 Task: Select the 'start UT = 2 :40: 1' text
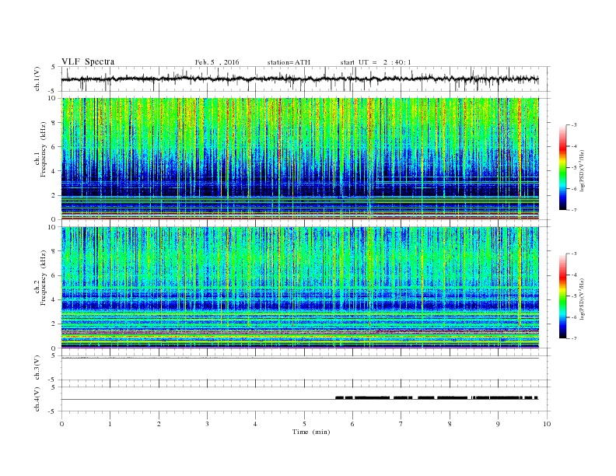tap(376, 62)
